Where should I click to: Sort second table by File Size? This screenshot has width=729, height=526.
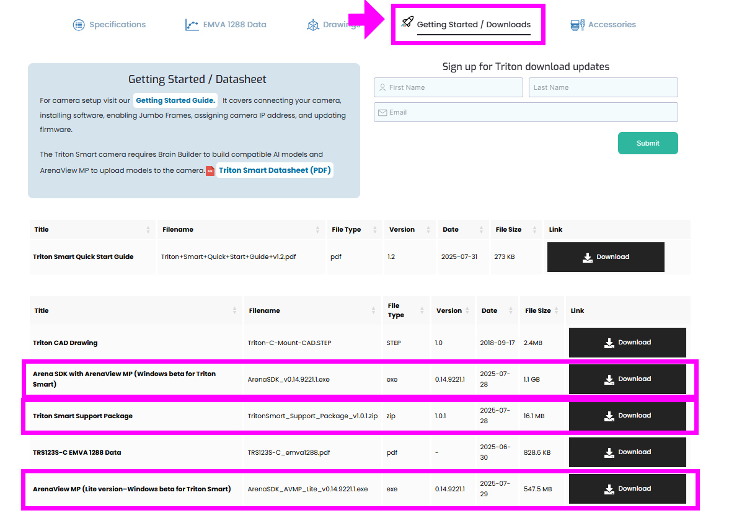(x=557, y=311)
